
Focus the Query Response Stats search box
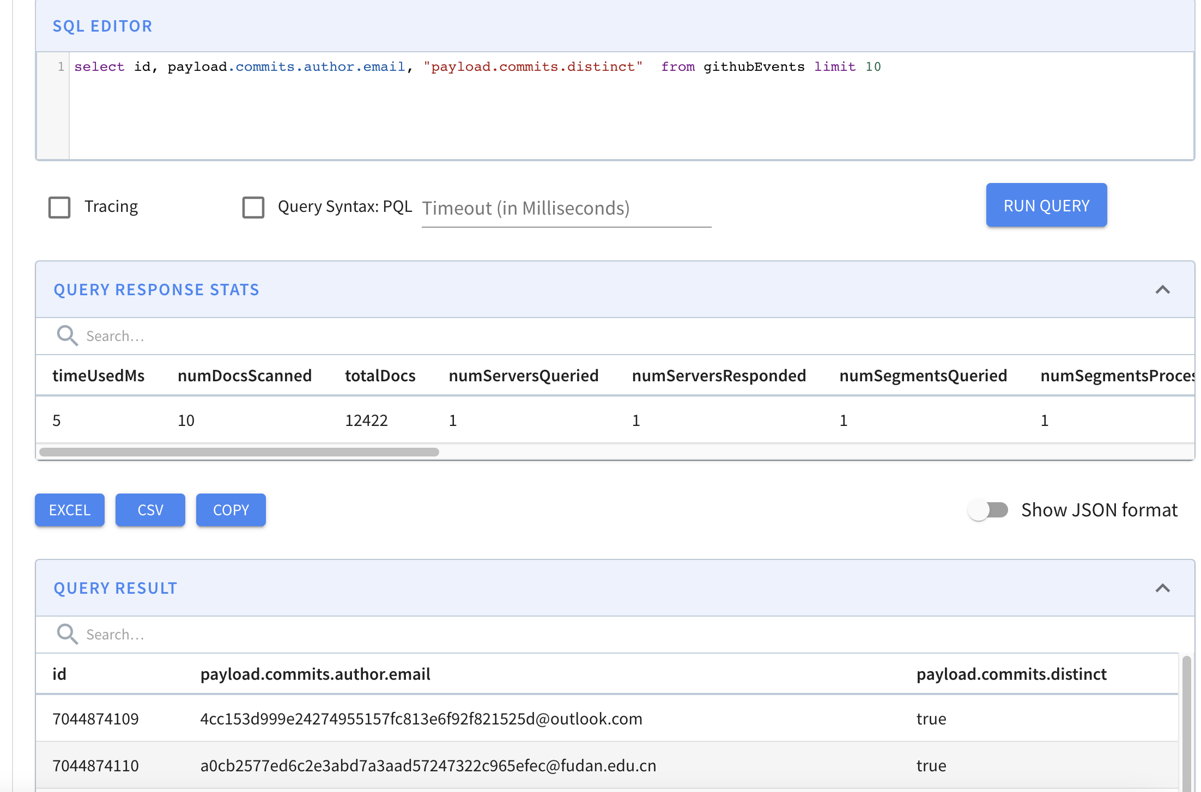coord(327,336)
